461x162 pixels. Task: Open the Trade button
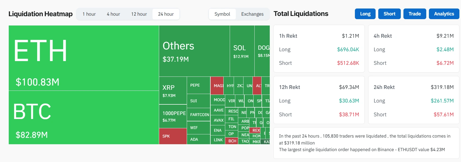coord(415,14)
